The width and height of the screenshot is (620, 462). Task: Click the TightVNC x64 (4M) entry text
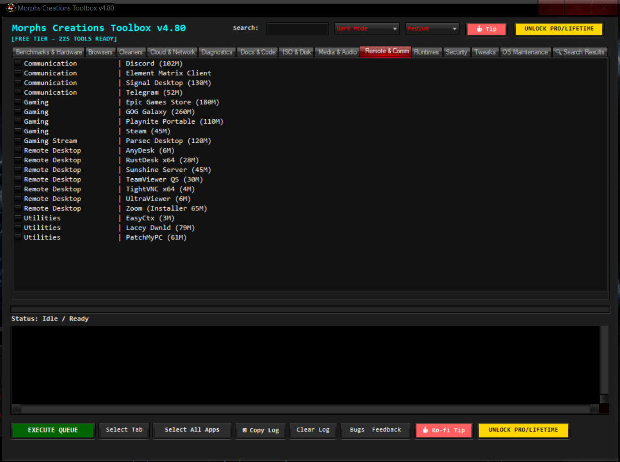160,189
